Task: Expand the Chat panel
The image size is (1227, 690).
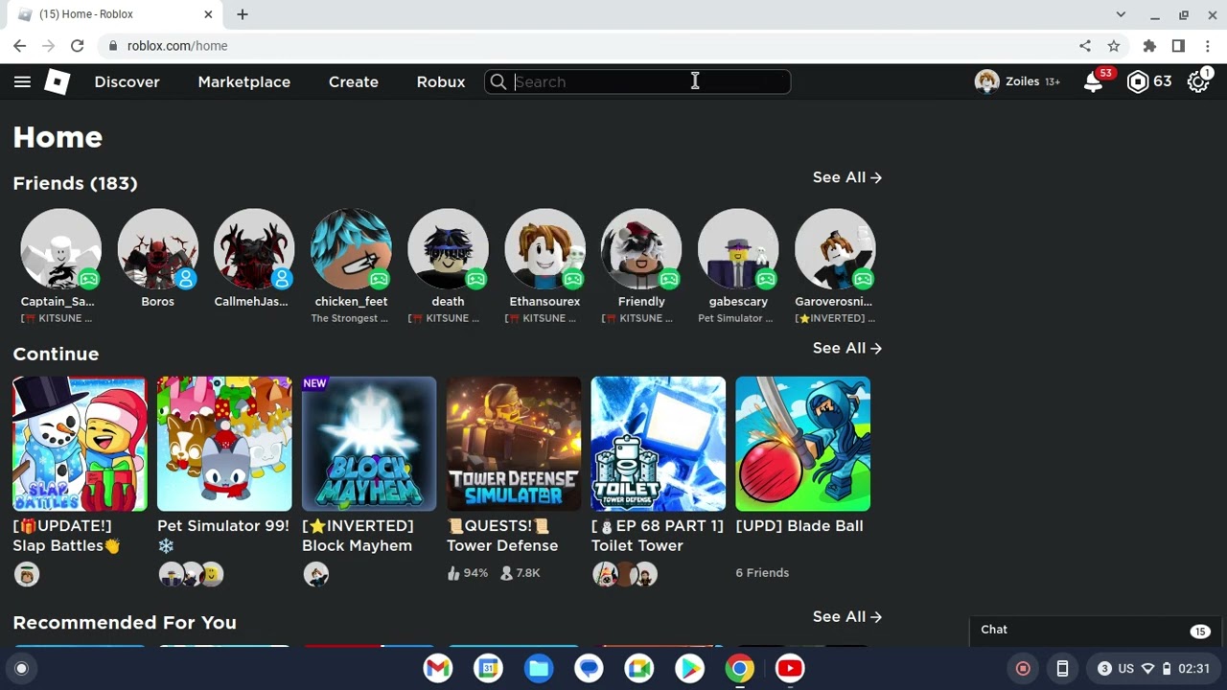Action: [x=1094, y=630]
